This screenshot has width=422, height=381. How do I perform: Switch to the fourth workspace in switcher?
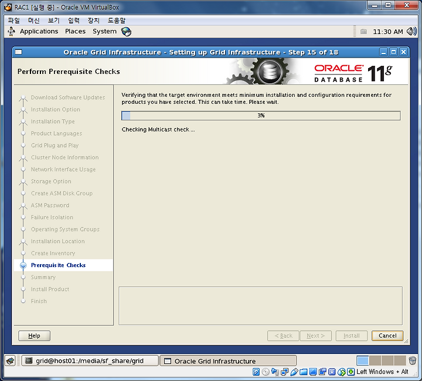(400, 360)
